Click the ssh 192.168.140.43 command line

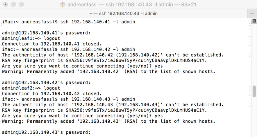[x=69, y=99]
